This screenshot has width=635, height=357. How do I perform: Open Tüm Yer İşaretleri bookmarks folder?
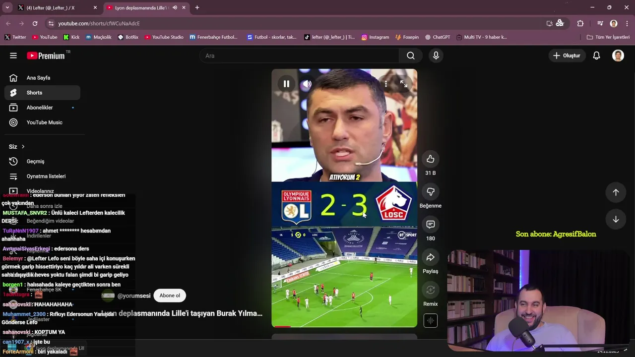608,37
